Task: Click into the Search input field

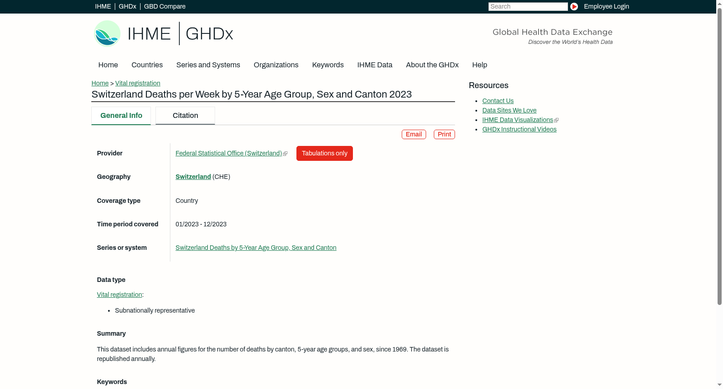Action: point(528,6)
